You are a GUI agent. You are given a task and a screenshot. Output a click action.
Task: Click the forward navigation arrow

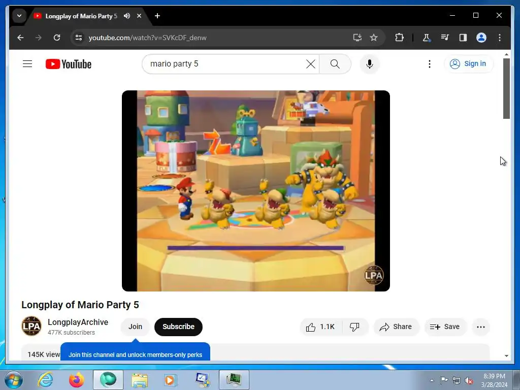39,38
